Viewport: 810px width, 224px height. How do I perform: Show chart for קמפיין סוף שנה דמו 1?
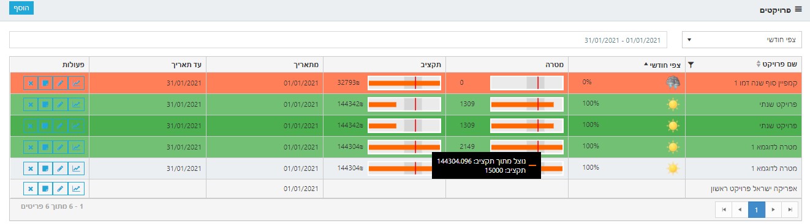tap(76, 83)
